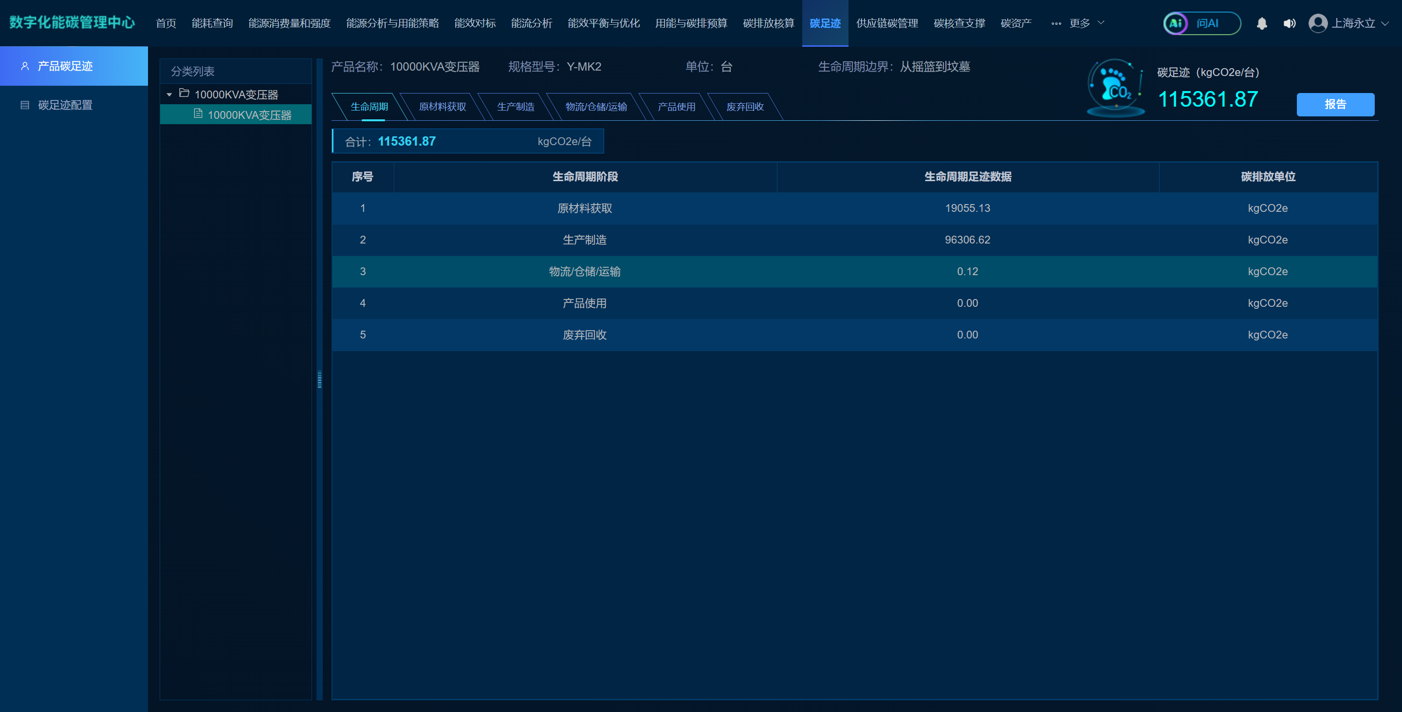Open 供应链碳管理 menu item

pyautogui.click(x=887, y=23)
